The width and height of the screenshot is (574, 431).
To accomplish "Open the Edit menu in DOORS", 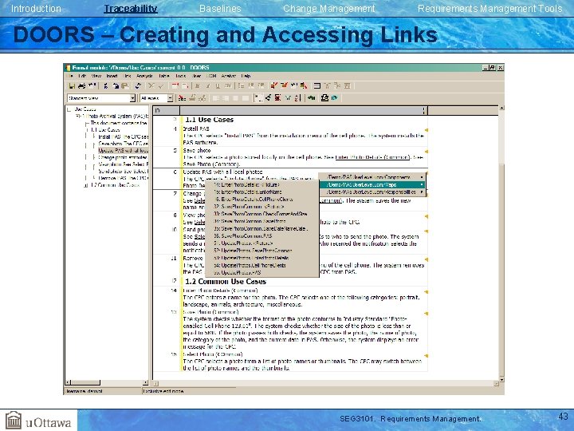I will 82,76.
